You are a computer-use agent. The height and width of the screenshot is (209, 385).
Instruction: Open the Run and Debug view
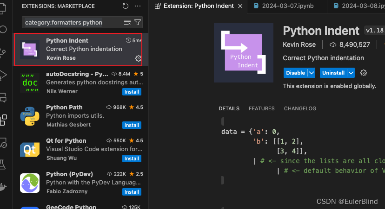[3, 76]
